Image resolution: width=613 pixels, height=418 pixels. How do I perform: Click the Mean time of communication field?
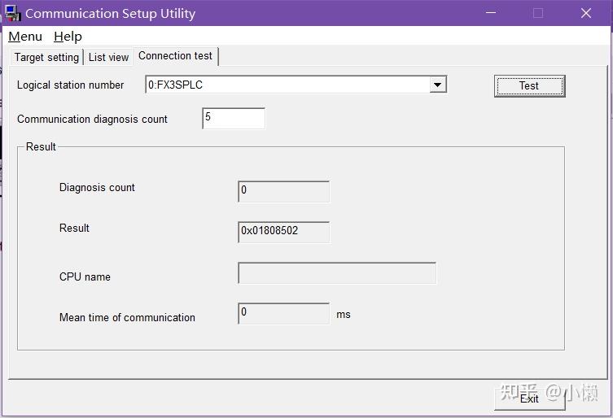tap(283, 313)
